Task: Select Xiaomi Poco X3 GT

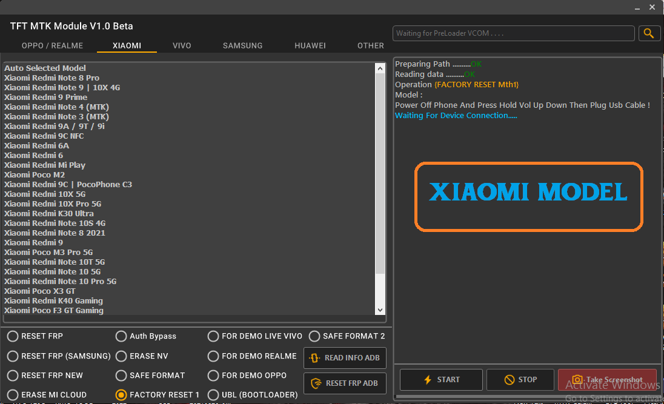Action: coord(40,291)
